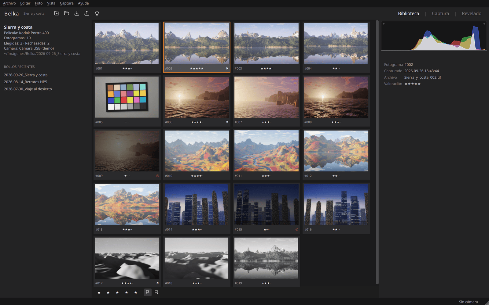The image size is (489, 305).
Task: Switch to the Revelado tab
Action: tap(472, 13)
